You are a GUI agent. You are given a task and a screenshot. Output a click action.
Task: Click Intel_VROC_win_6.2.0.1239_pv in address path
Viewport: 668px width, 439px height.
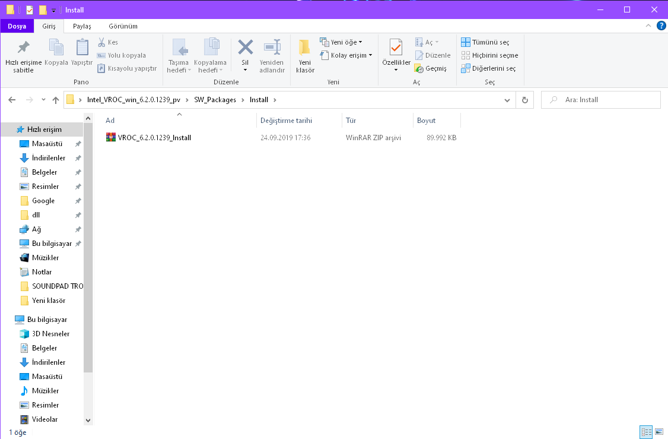(133, 100)
